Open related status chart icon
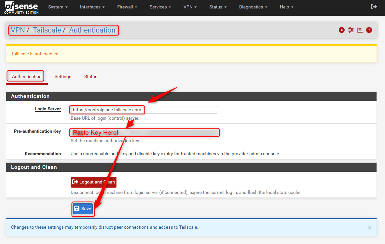This screenshot has height=244, width=385. pyautogui.click(x=360, y=30)
